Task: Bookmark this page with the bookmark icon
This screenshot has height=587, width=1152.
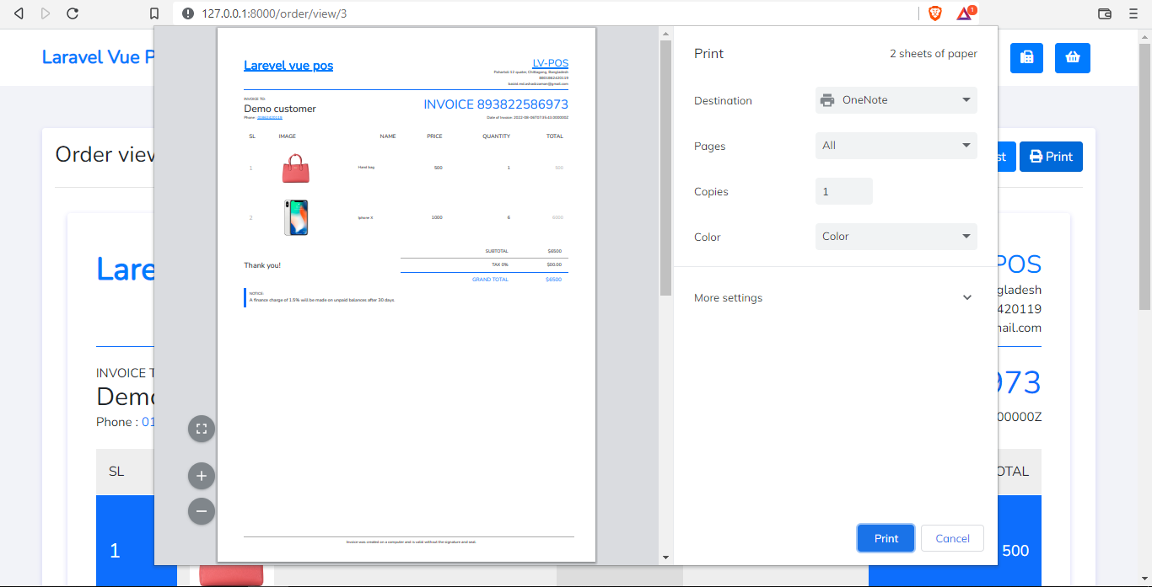Action: [154, 13]
